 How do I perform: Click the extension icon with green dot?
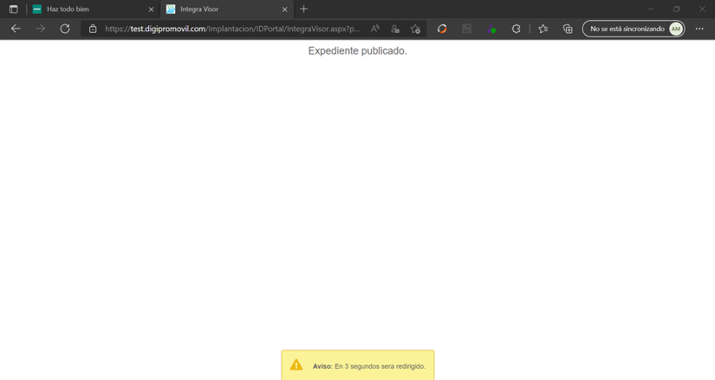click(x=490, y=29)
